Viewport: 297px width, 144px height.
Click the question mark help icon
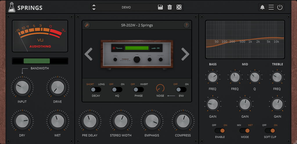pyautogui.click(x=186, y=25)
